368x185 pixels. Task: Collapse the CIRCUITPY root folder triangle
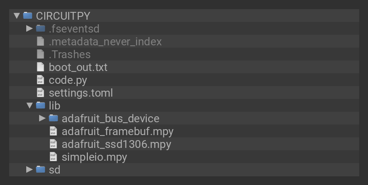[x=17, y=16]
